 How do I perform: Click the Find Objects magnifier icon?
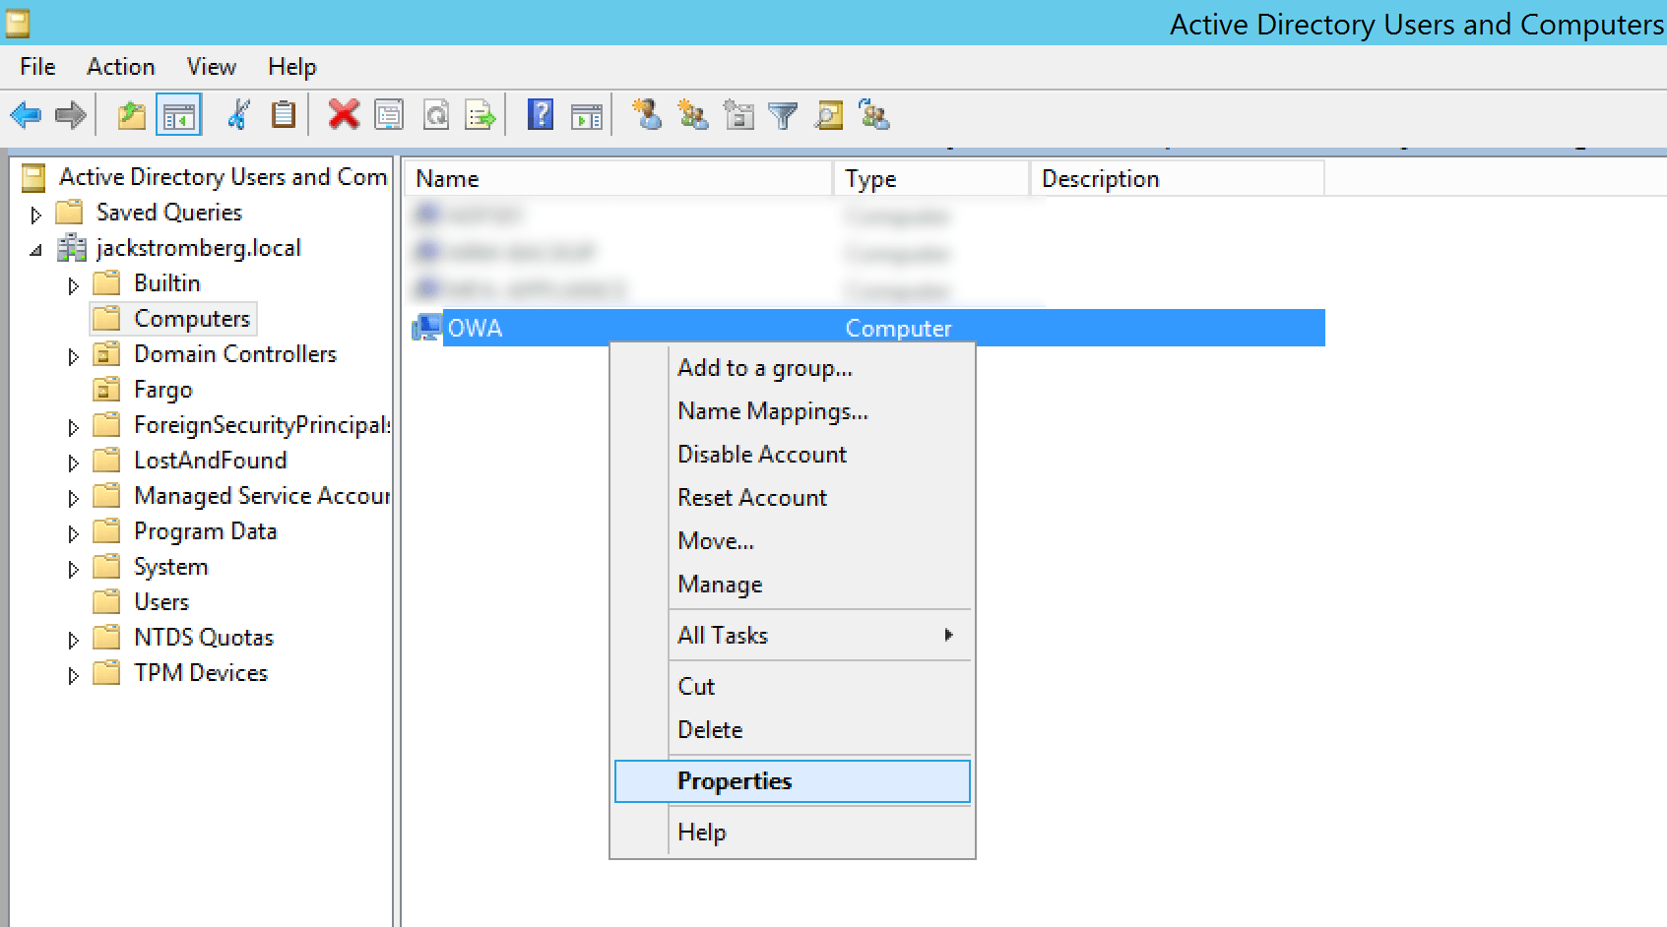click(x=829, y=115)
